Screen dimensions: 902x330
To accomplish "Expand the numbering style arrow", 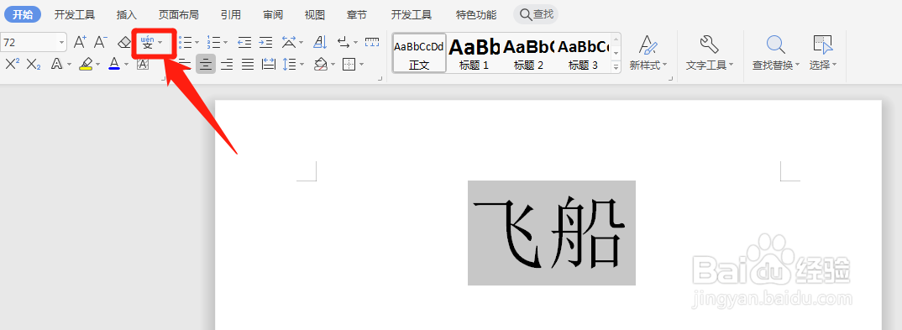I will (226, 43).
